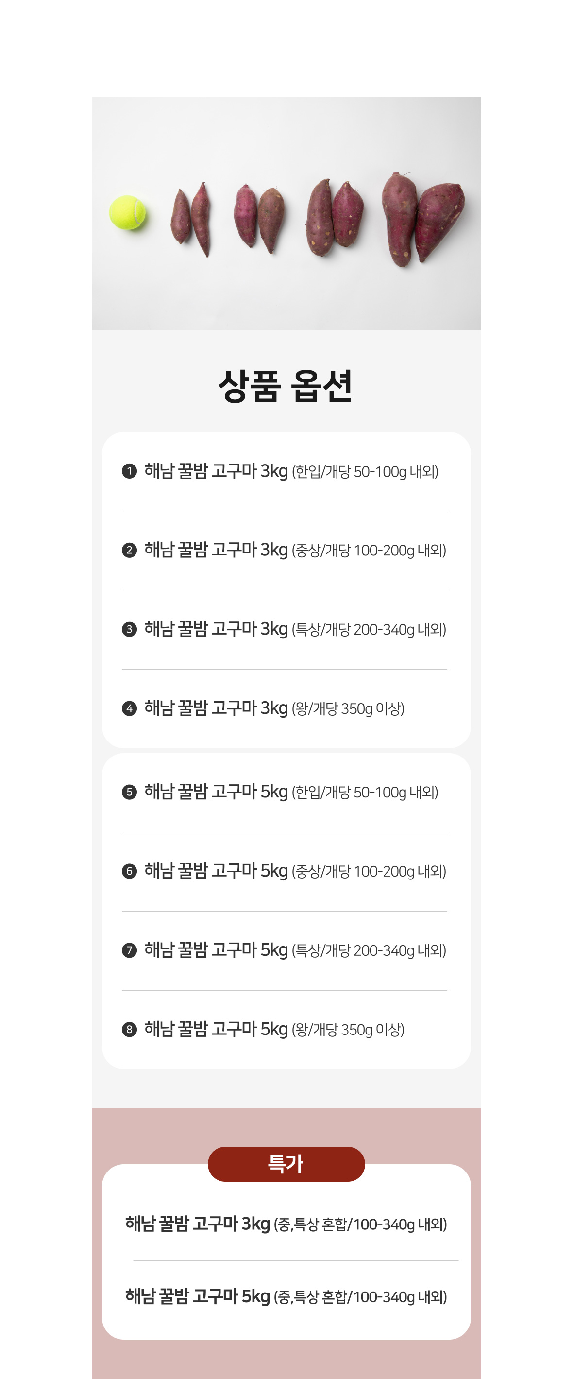Image resolution: width=573 pixels, height=1379 pixels.
Task: Click the number 2 circle icon
Action: pyautogui.click(x=129, y=551)
